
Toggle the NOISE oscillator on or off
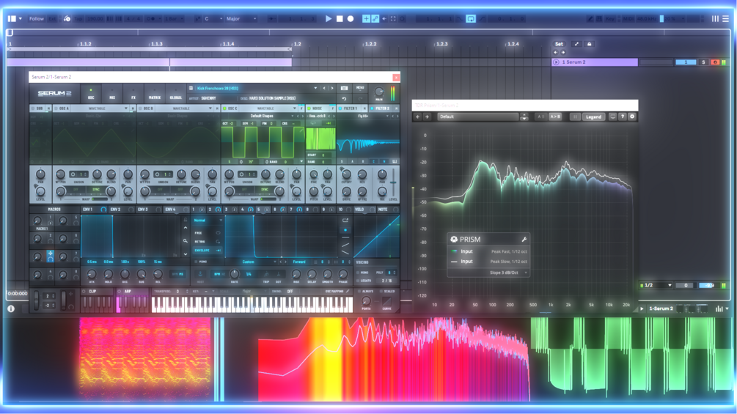coord(309,108)
